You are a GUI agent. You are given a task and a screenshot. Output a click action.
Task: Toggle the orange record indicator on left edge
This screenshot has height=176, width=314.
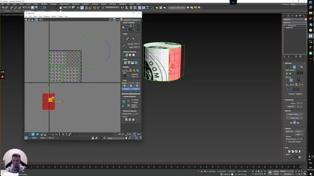(2, 77)
